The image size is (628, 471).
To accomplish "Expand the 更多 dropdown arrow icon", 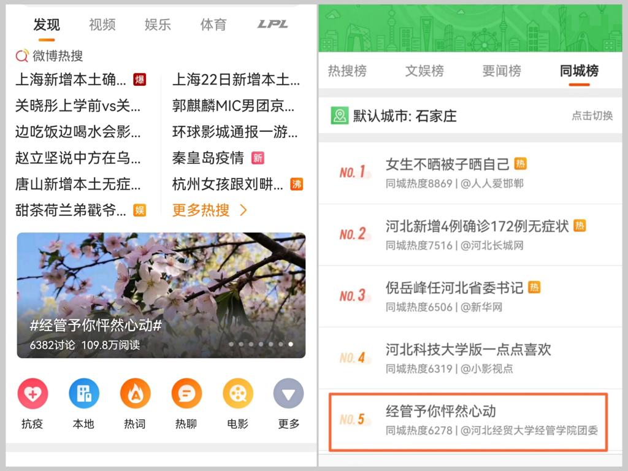I will point(288,394).
